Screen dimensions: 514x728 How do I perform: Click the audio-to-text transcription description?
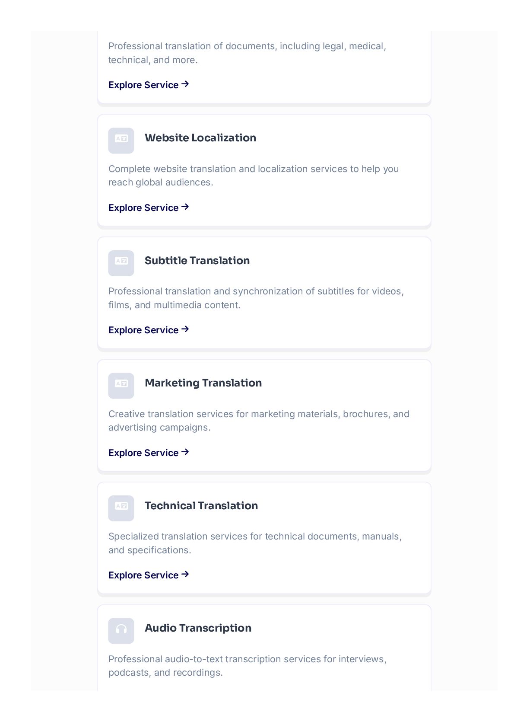247,666
